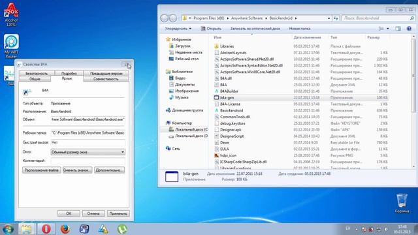Select the hdpi_icon PNG file
Screen dimensions: 418x235
pyautogui.click(x=228, y=155)
